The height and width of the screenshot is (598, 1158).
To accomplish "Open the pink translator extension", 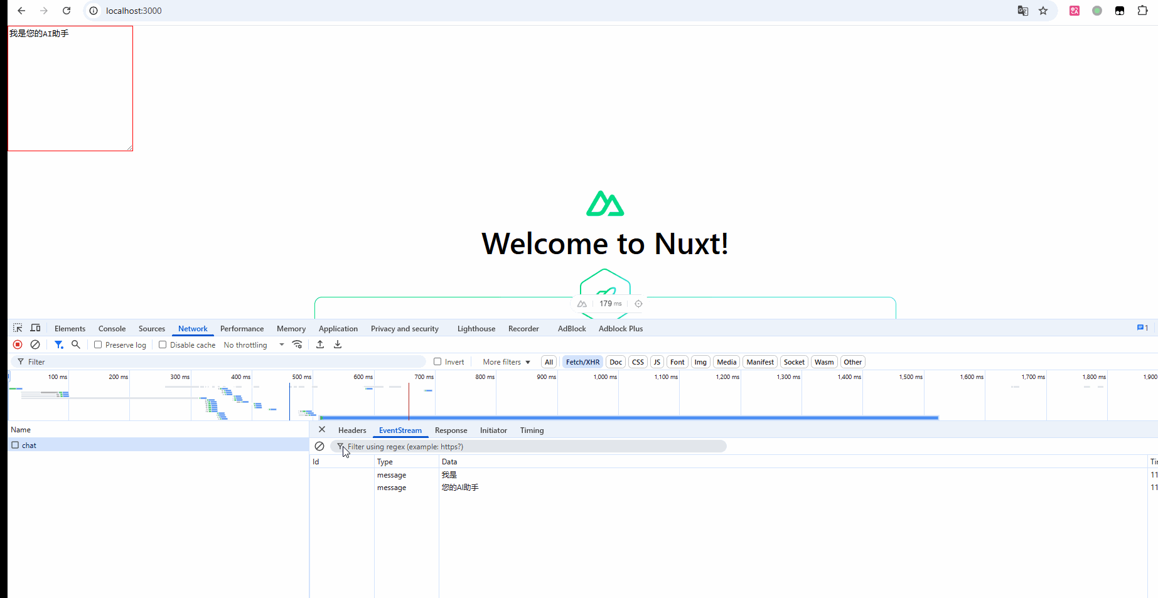I will (1075, 11).
